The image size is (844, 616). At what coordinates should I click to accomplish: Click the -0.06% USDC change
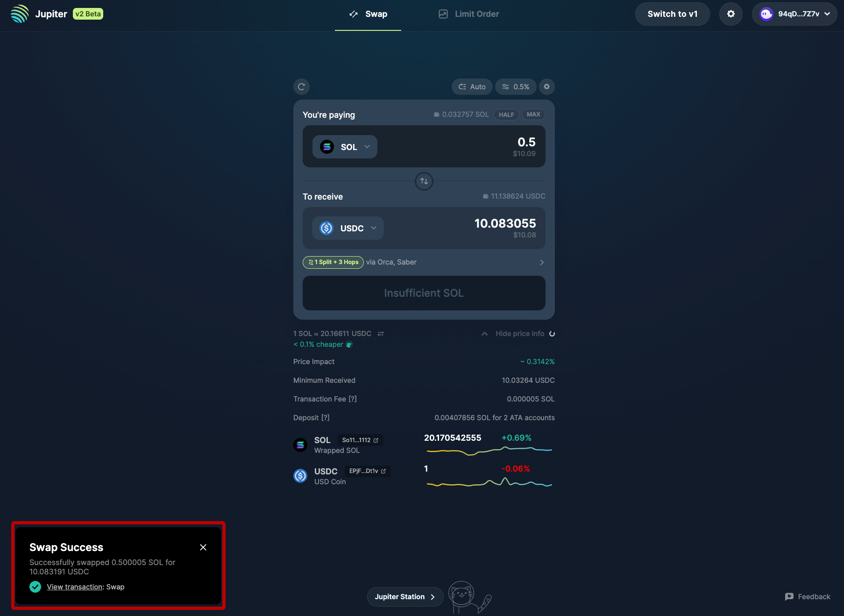(516, 469)
